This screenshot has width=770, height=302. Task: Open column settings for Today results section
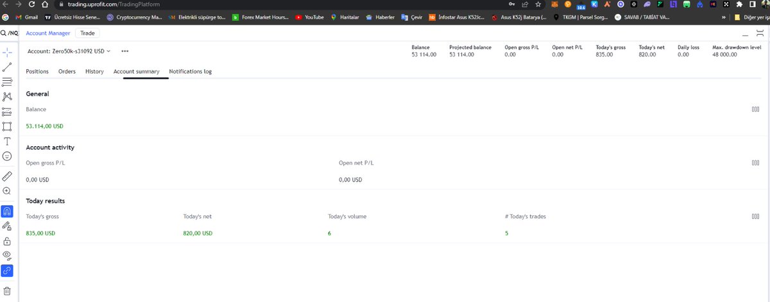(x=755, y=217)
